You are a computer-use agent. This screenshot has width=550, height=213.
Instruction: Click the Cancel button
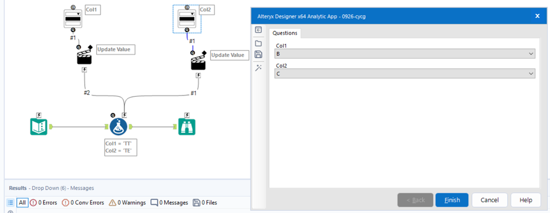(489, 200)
